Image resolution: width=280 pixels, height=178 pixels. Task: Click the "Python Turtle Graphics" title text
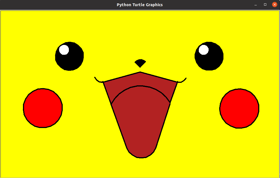click(x=140, y=5)
